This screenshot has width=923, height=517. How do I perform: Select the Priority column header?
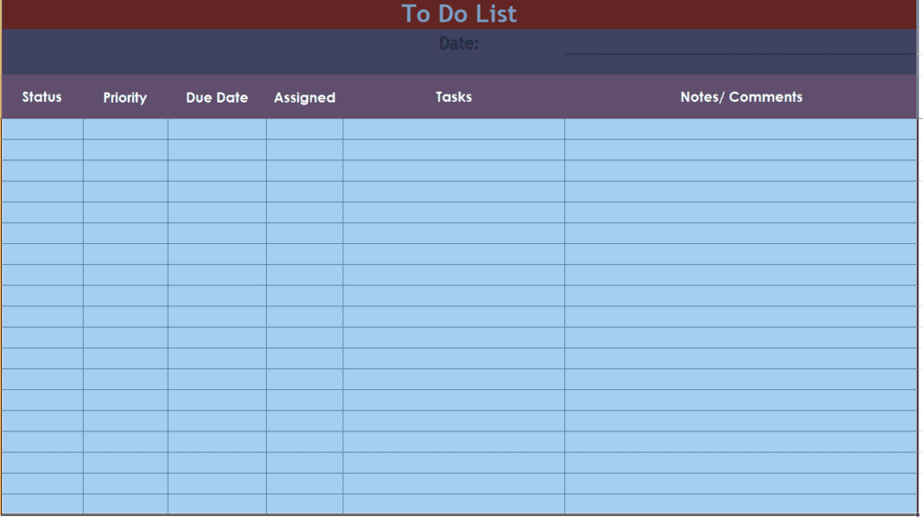pos(124,97)
